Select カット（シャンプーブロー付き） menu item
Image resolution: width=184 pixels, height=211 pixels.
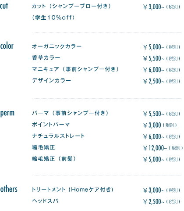click(71, 6)
